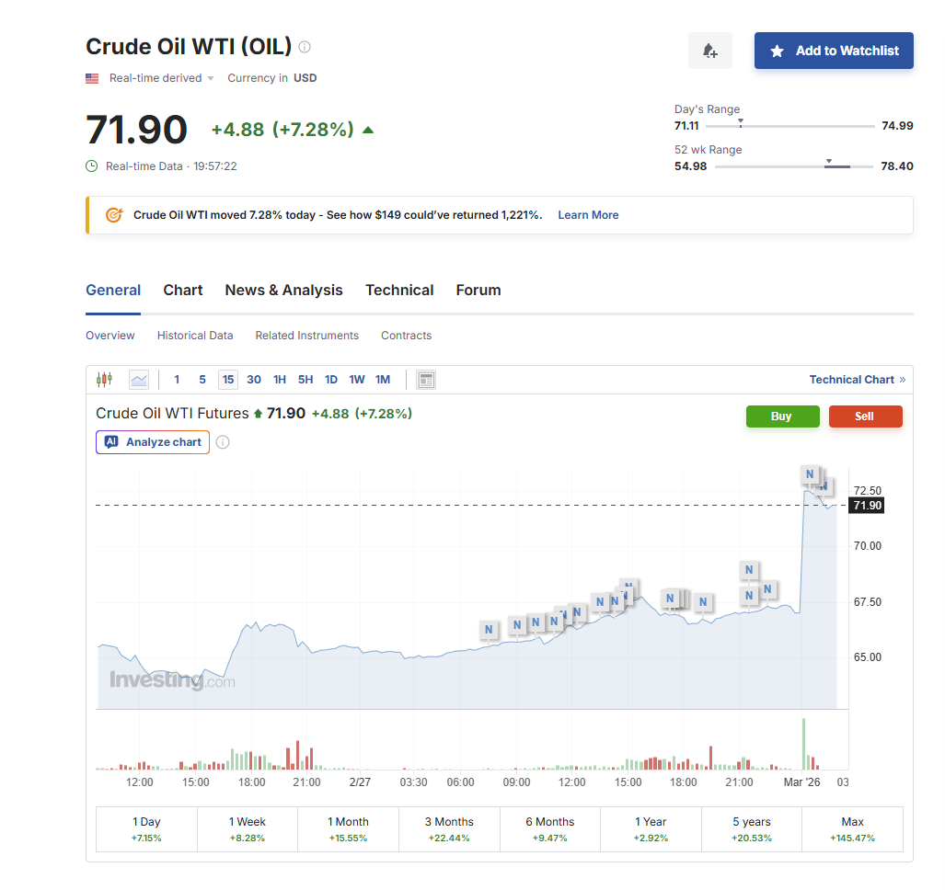Select the Overview sub-tab
The height and width of the screenshot is (890, 945).
[110, 336]
